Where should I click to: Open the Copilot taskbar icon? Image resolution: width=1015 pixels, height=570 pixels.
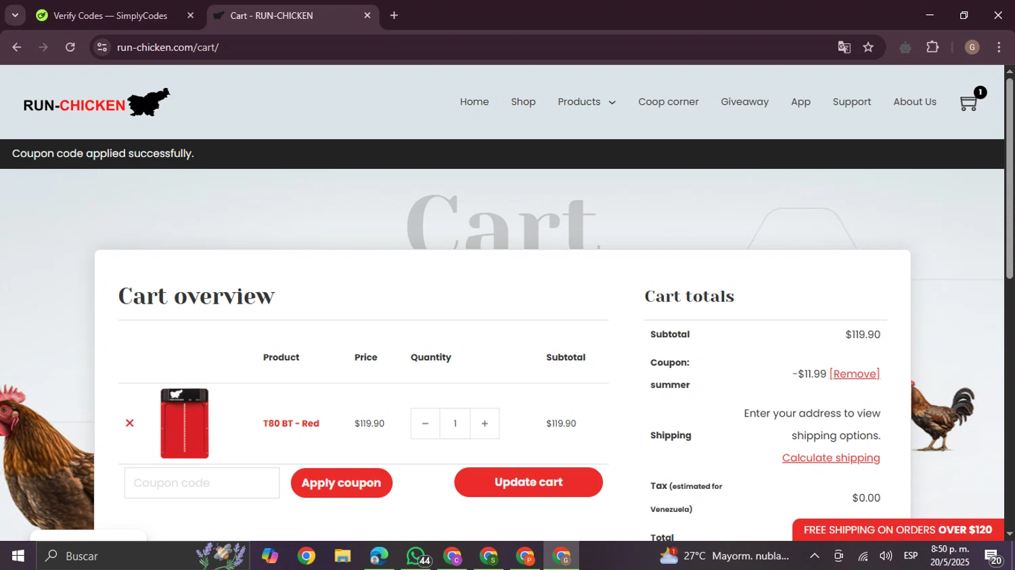(x=270, y=556)
